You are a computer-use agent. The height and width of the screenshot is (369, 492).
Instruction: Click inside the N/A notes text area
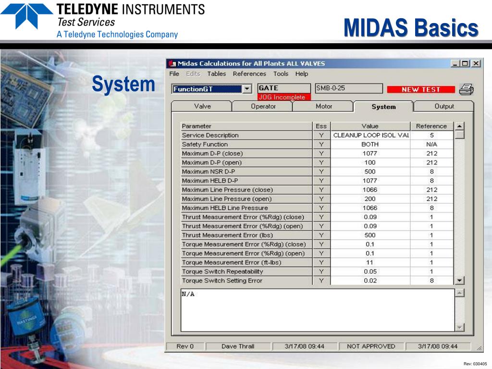pyautogui.click(x=318, y=310)
